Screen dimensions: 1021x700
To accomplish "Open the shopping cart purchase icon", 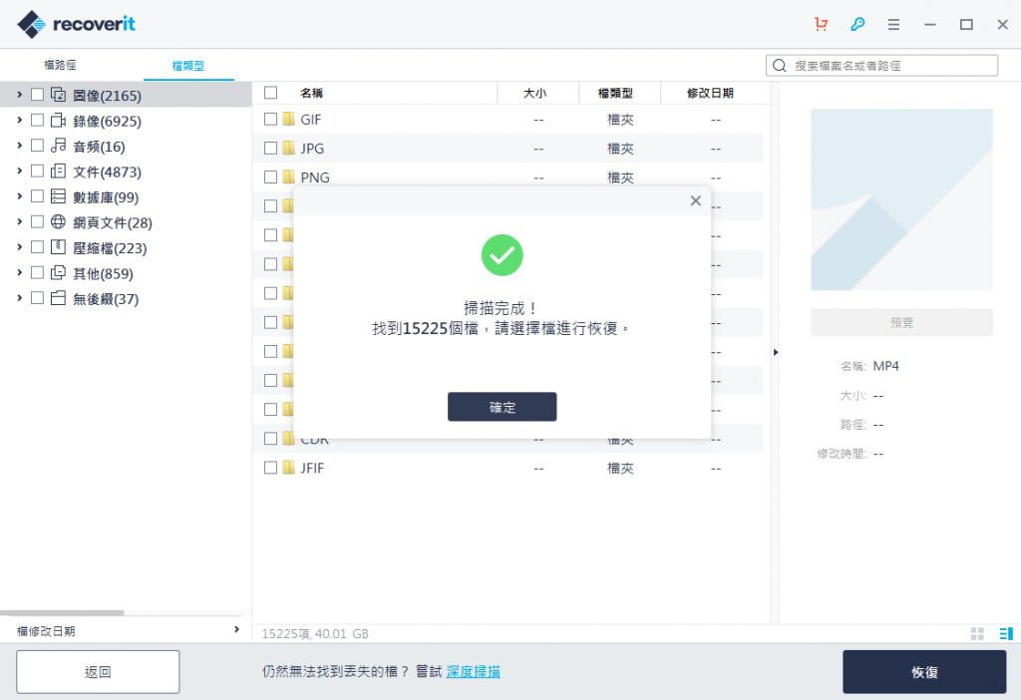I will (821, 24).
